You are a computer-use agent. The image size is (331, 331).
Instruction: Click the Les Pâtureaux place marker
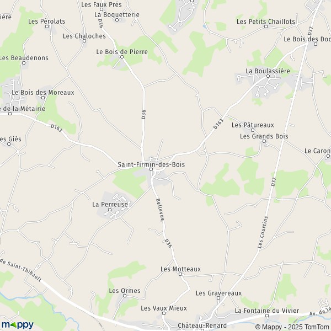tap(253, 130)
